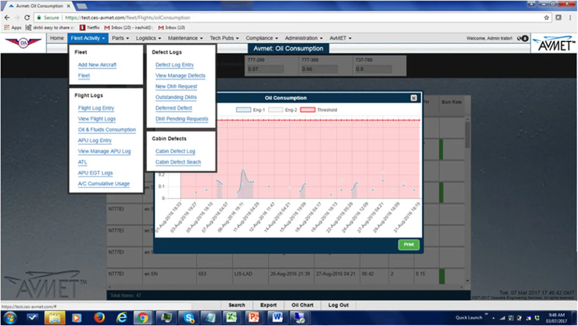Open Word from the taskbar

(x=277, y=318)
